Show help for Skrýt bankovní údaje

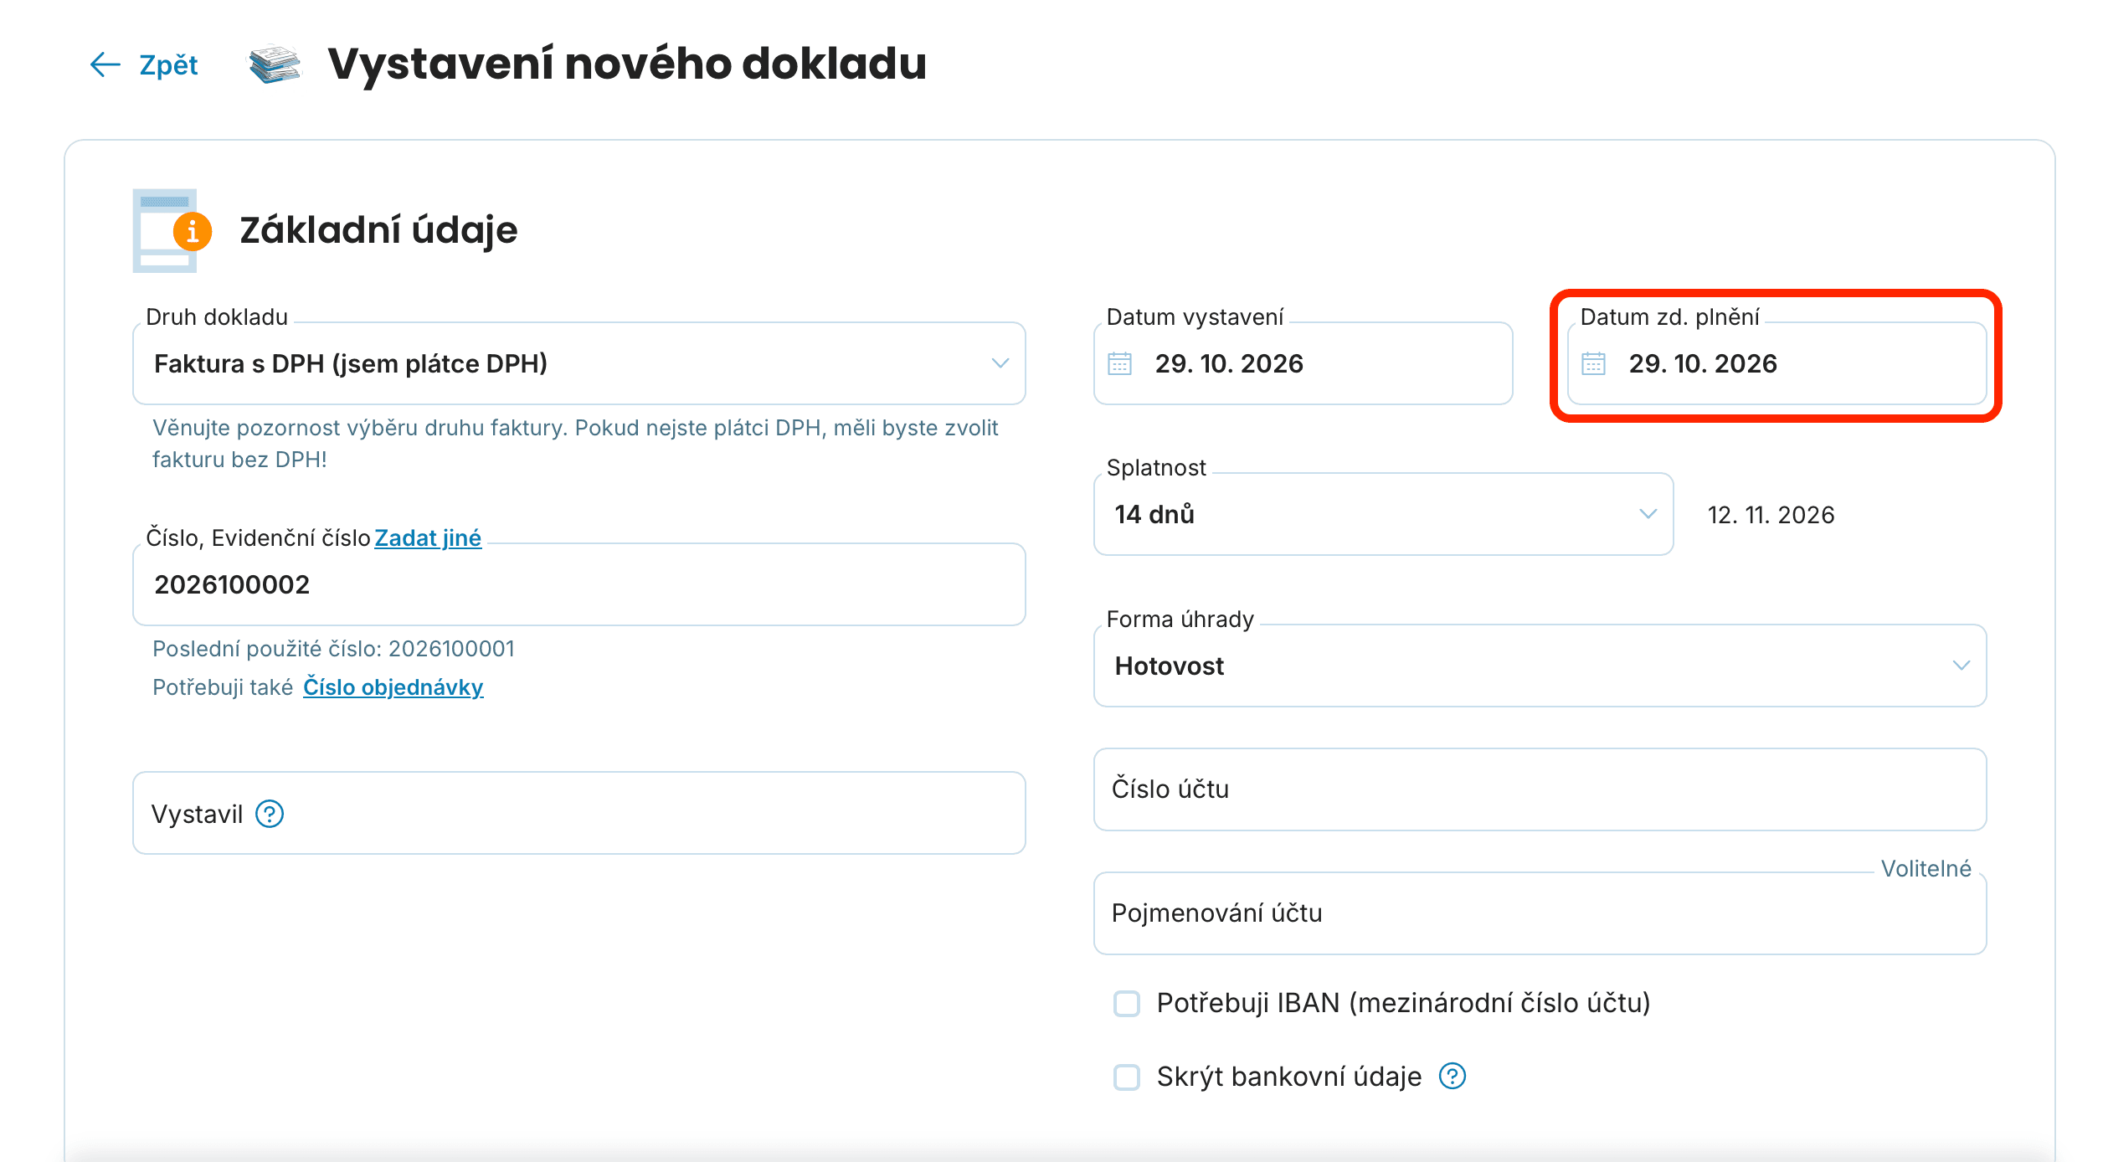[x=1453, y=1076]
